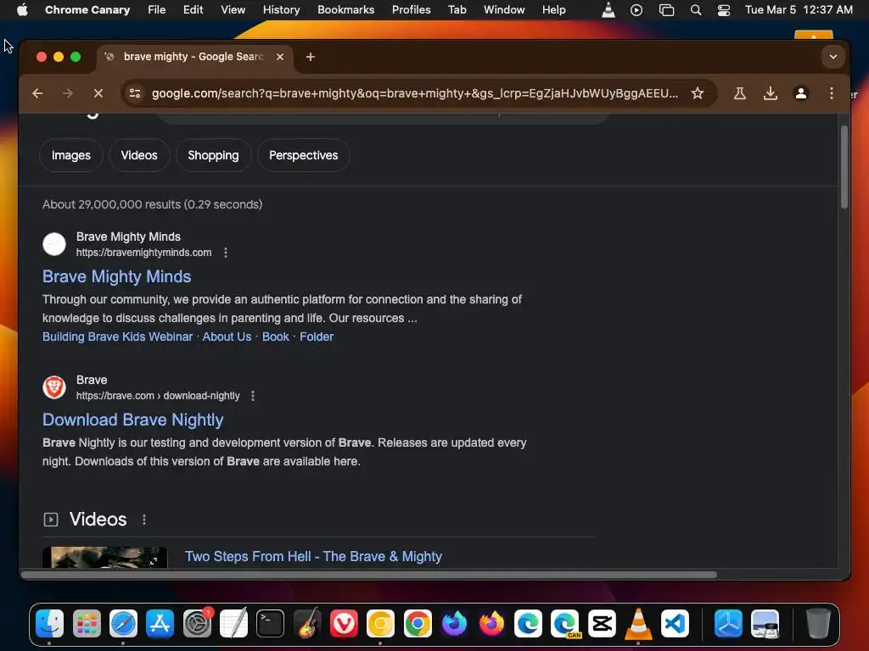869x651 pixels.
Task: Open more options for brave.com result
Action: (253, 396)
